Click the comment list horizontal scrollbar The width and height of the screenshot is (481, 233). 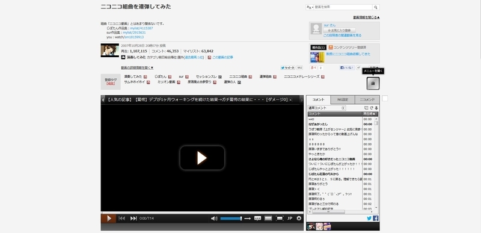point(341,212)
